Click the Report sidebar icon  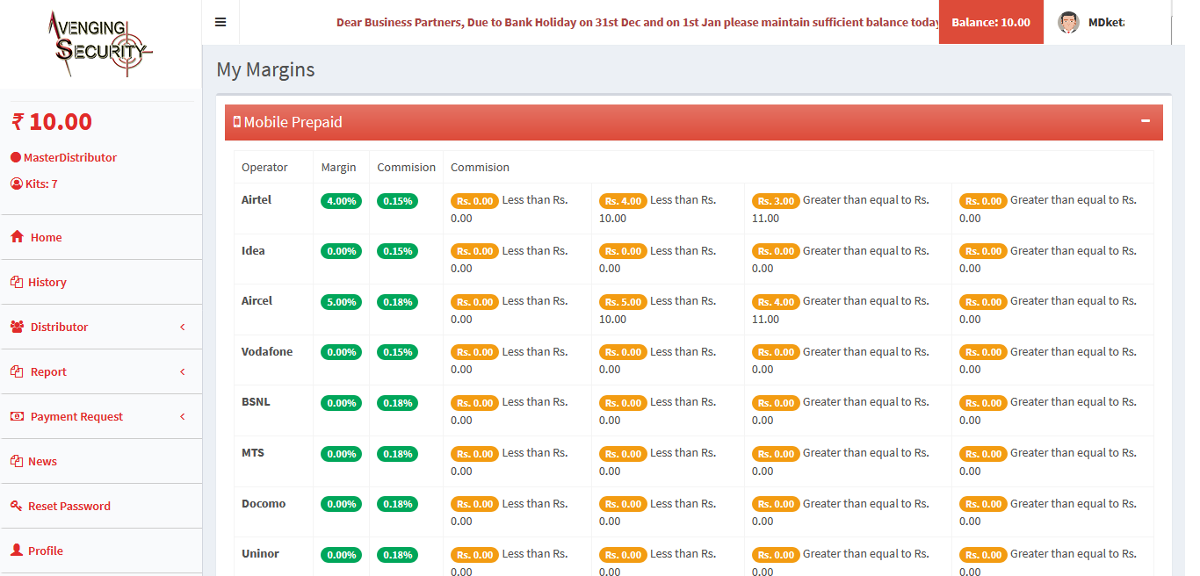pos(16,371)
